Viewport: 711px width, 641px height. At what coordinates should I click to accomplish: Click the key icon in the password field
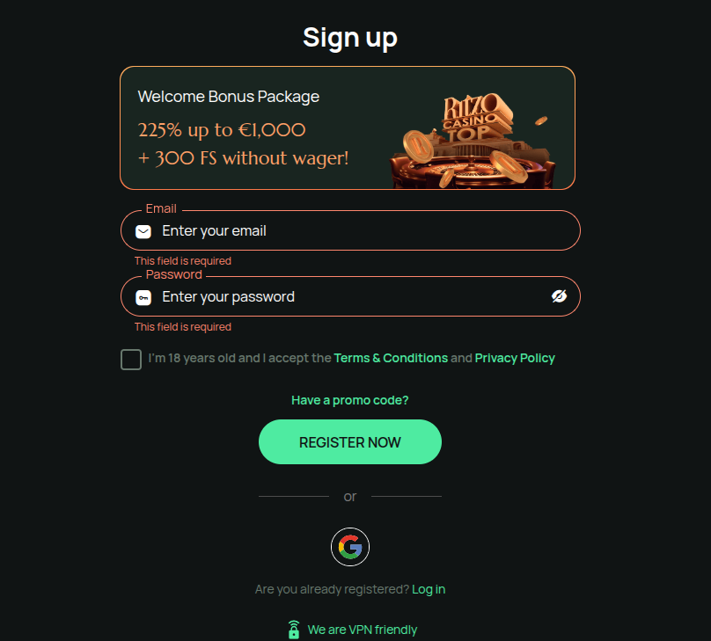tap(143, 297)
